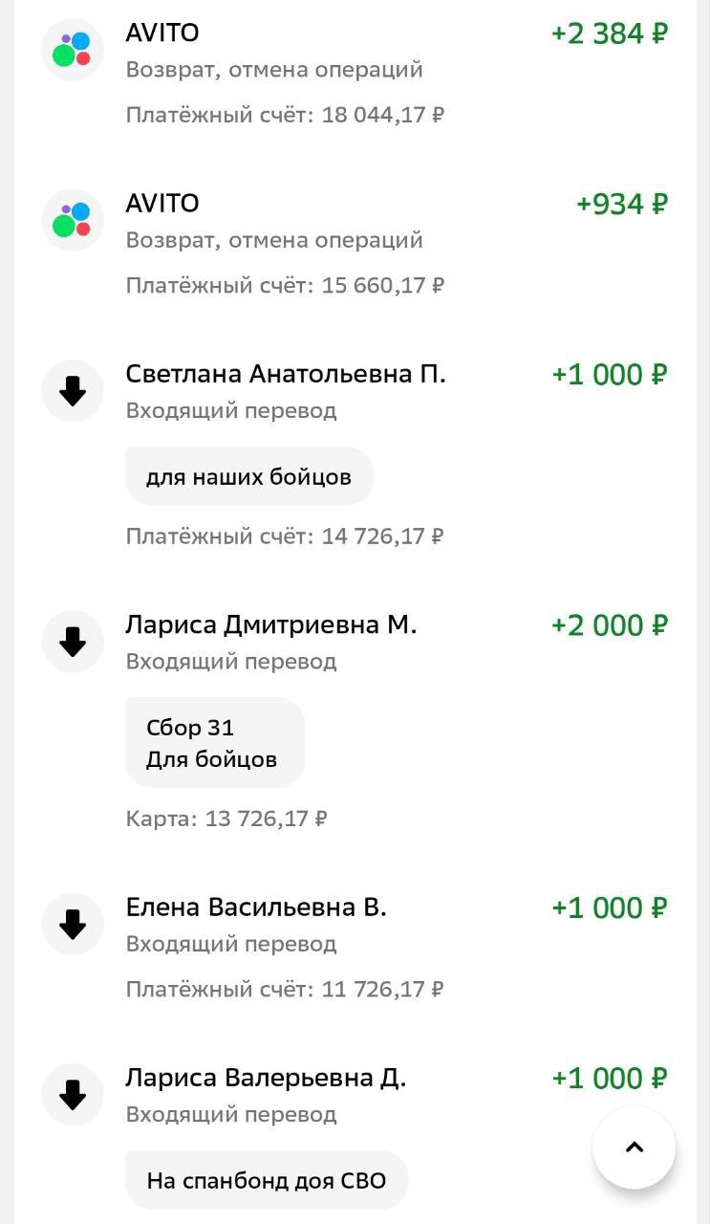Tap the balance line "Платёжный счёт: 18 044,17 ₽"
This screenshot has width=710, height=1224.
pos(285,115)
